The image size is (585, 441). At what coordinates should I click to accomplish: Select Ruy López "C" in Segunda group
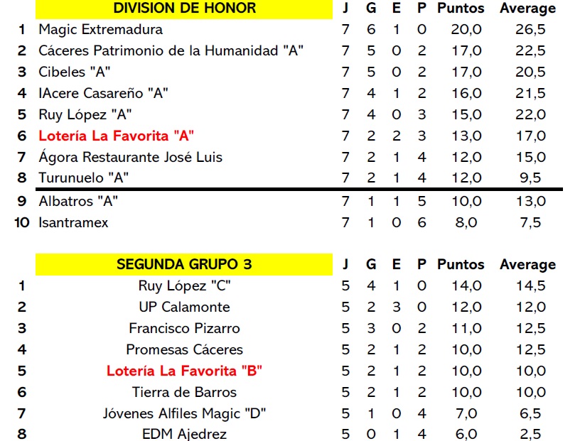[x=184, y=285]
